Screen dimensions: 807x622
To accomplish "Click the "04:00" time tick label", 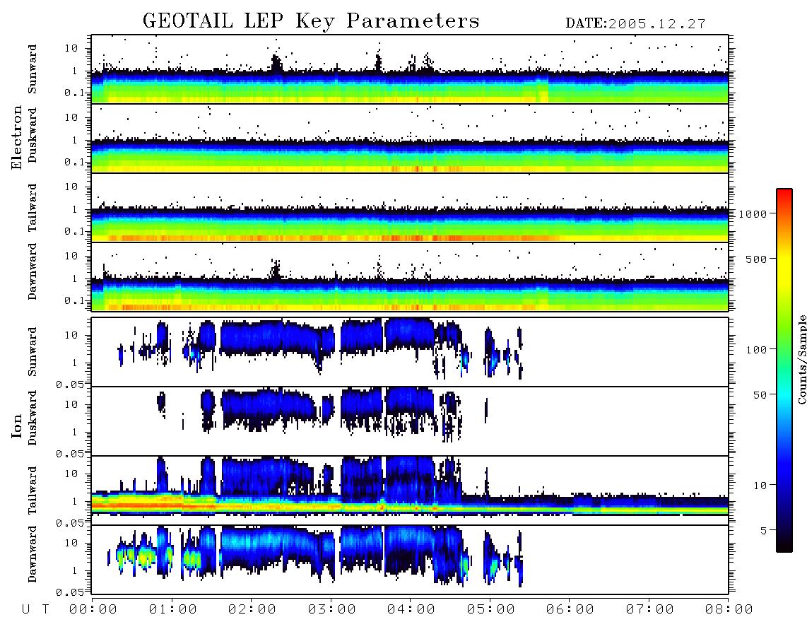I will click(x=411, y=609).
